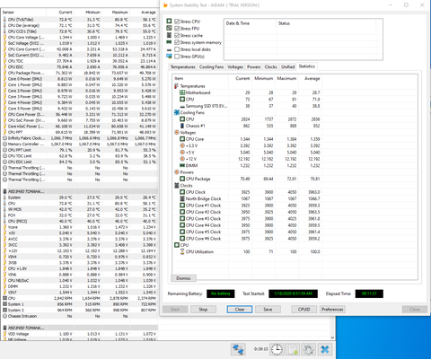Switch to the Cooling Fans tab

211,67
